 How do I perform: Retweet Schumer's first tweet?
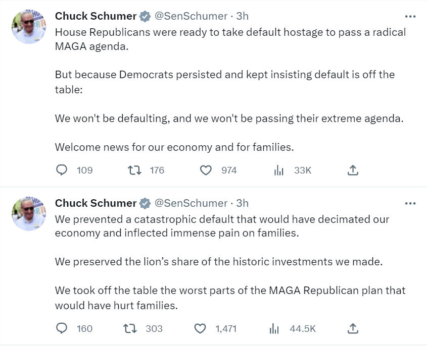134,170
